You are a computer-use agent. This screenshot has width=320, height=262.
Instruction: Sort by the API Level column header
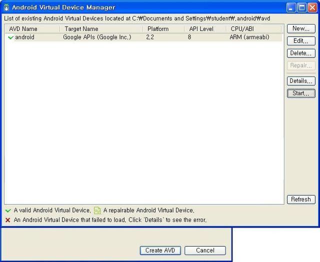click(x=205, y=29)
